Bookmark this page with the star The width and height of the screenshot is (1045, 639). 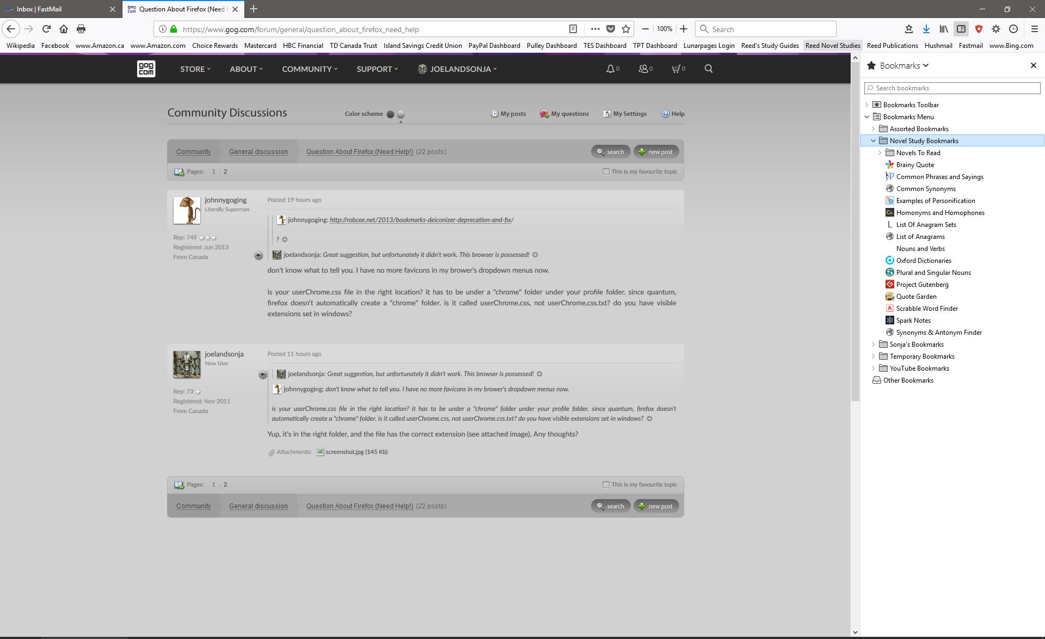click(626, 29)
